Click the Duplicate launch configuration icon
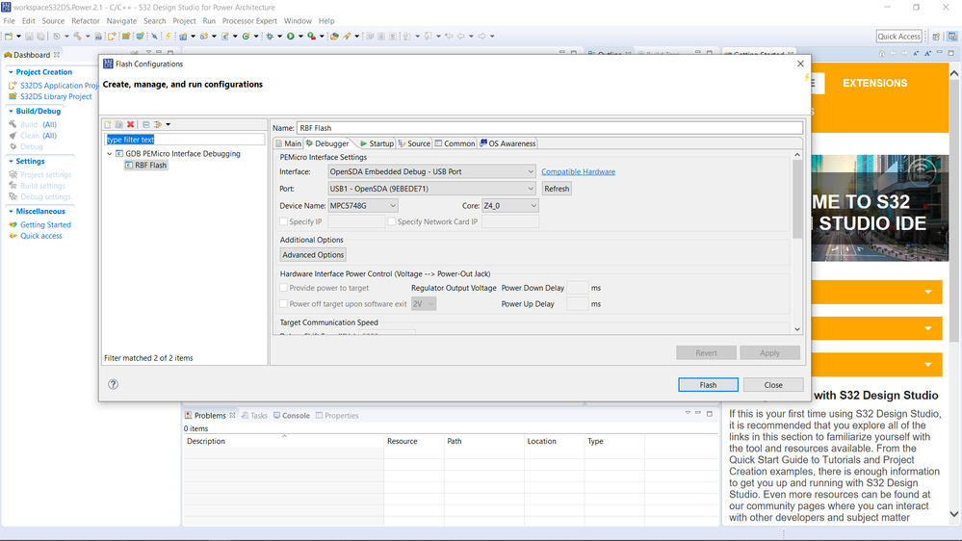The height and width of the screenshot is (541, 962). (x=119, y=124)
